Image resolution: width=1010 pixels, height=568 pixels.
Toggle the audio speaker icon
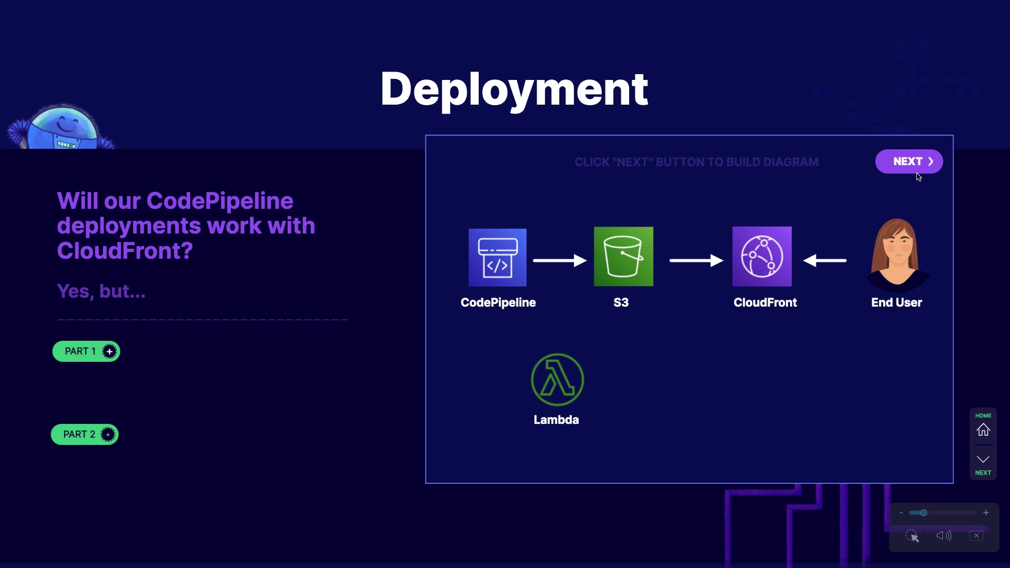point(944,535)
